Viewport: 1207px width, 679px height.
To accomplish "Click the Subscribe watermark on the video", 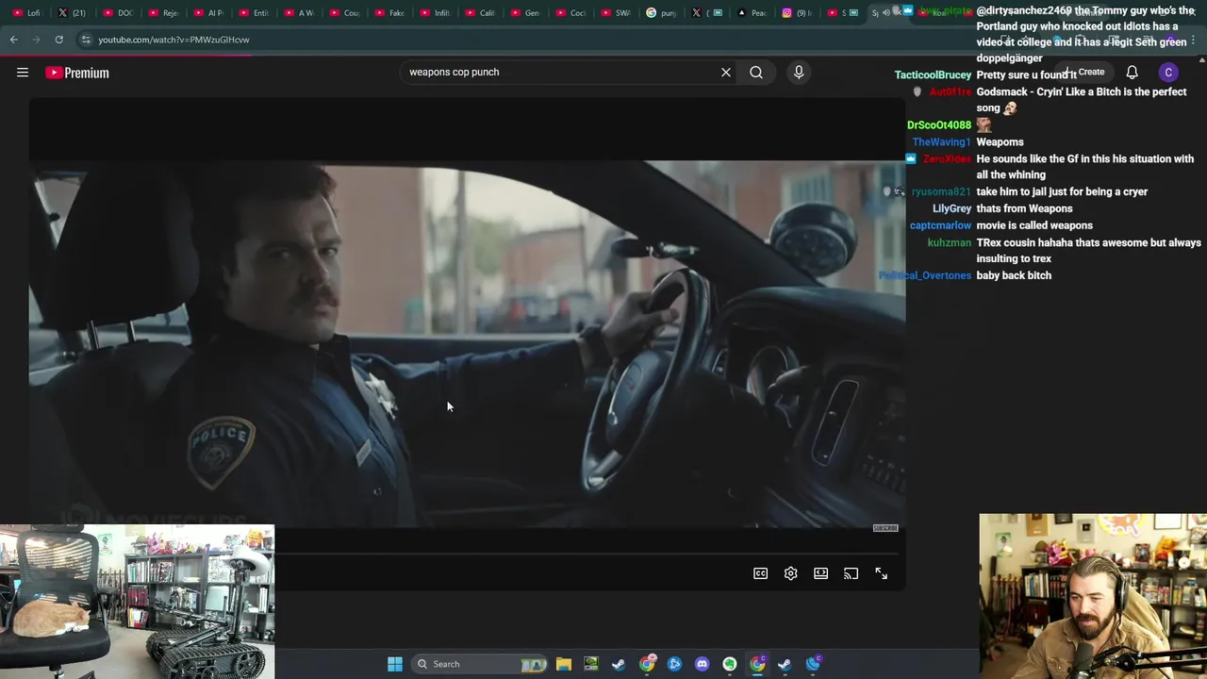I will click(x=885, y=528).
